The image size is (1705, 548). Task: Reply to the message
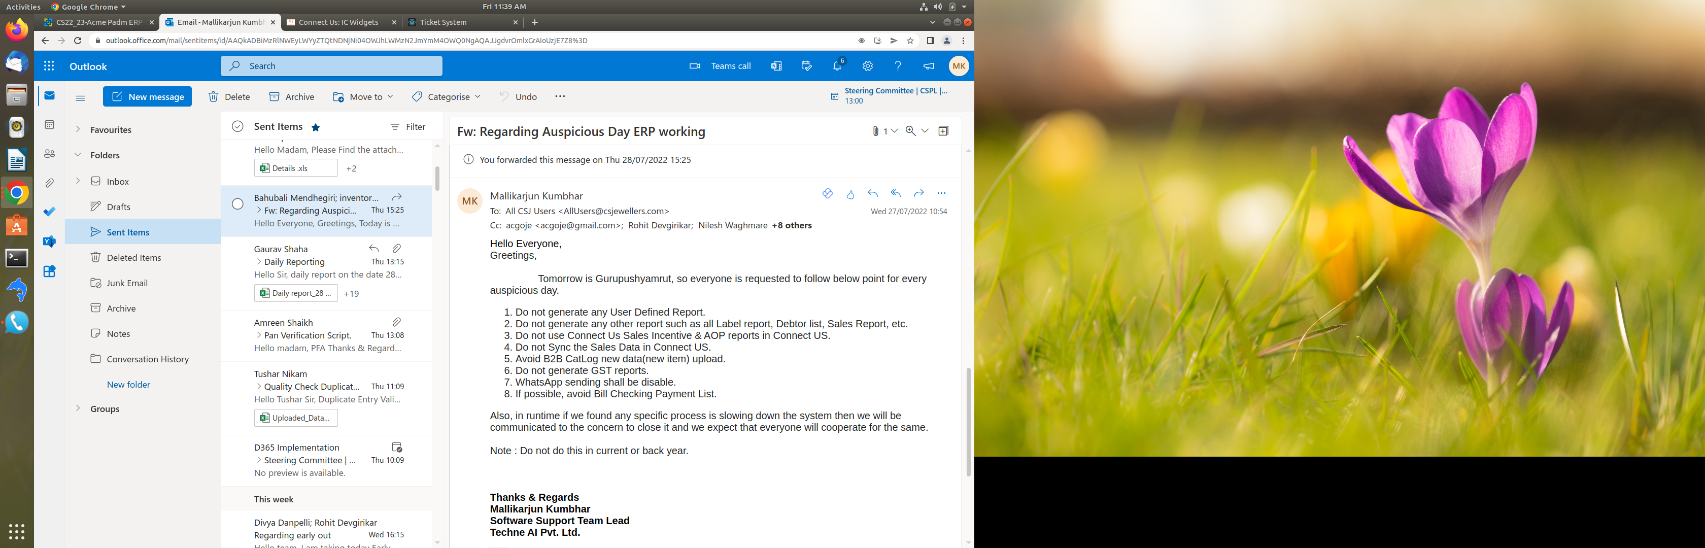click(873, 193)
